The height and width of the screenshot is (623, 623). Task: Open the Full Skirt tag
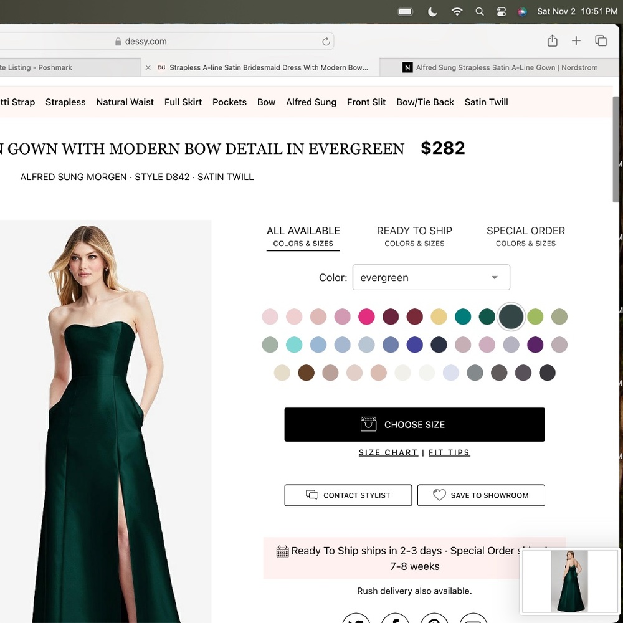coord(183,102)
